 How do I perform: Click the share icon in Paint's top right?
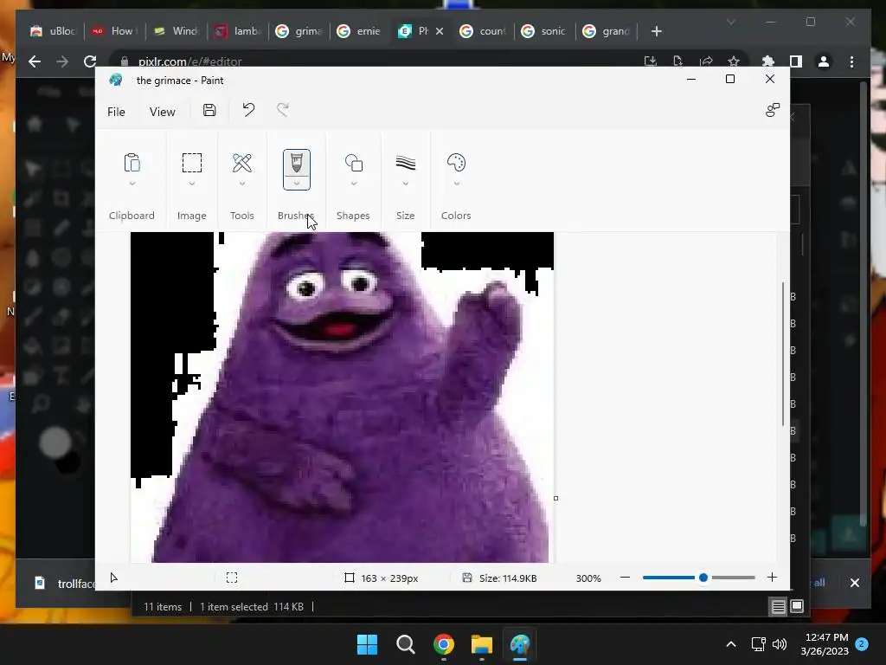pyautogui.click(x=773, y=110)
